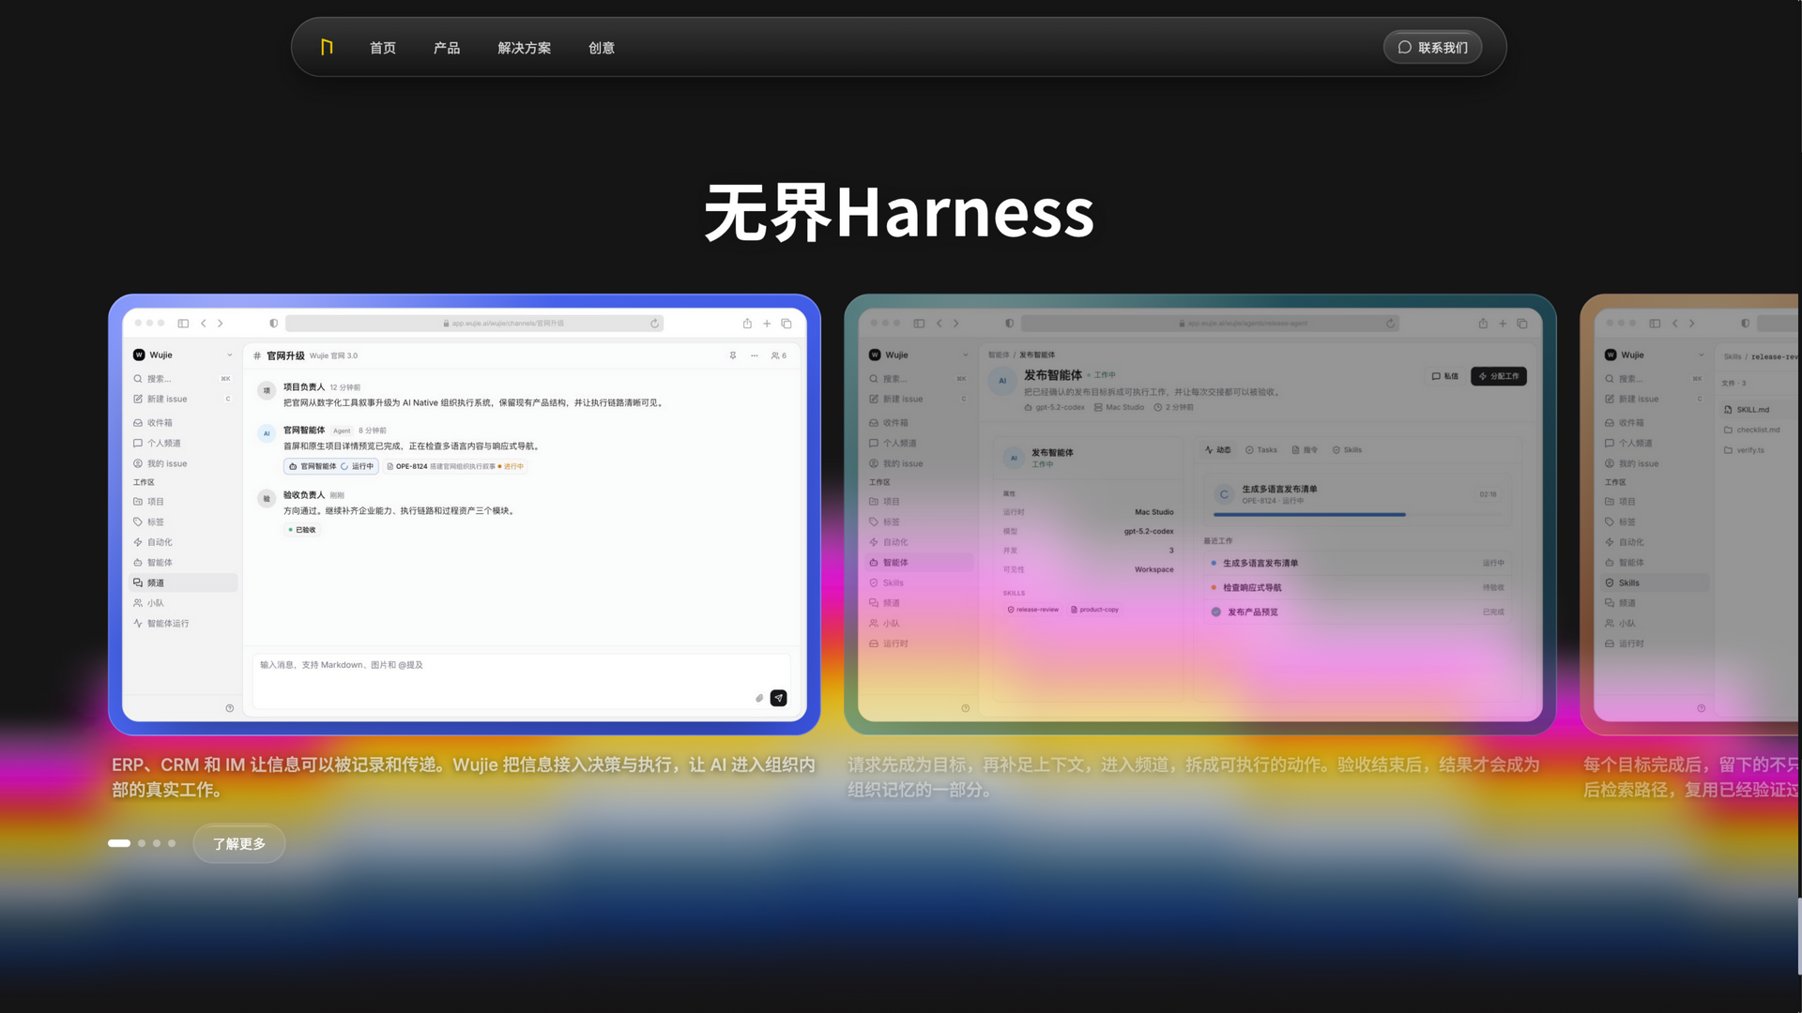Go forward in 官网升级 mockup browser
Image resolution: width=1802 pixels, height=1013 pixels.
(x=221, y=324)
